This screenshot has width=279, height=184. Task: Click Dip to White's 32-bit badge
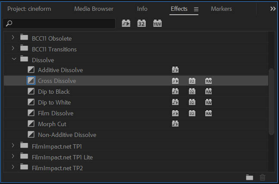pyautogui.click(x=192, y=102)
